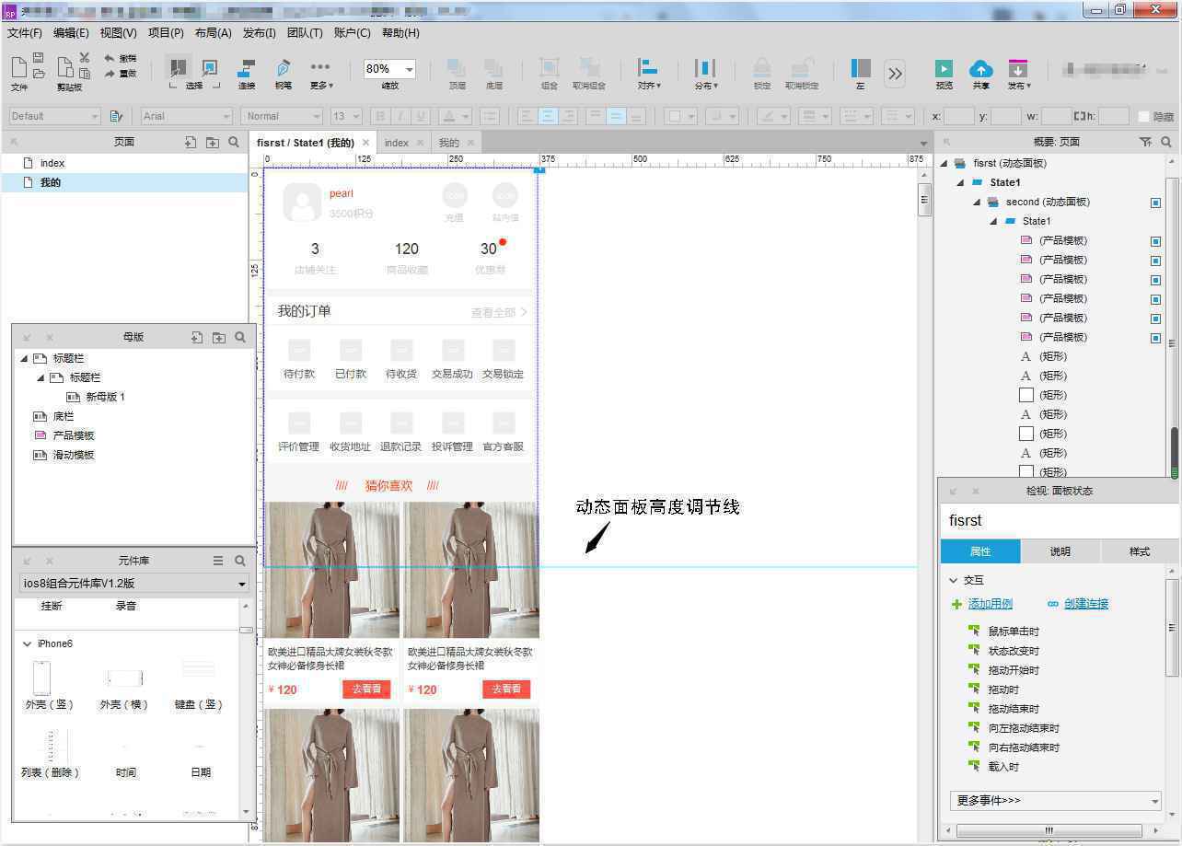Open the Arial font dropdown
The width and height of the screenshot is (1182, 846).
tap(187, 116)
